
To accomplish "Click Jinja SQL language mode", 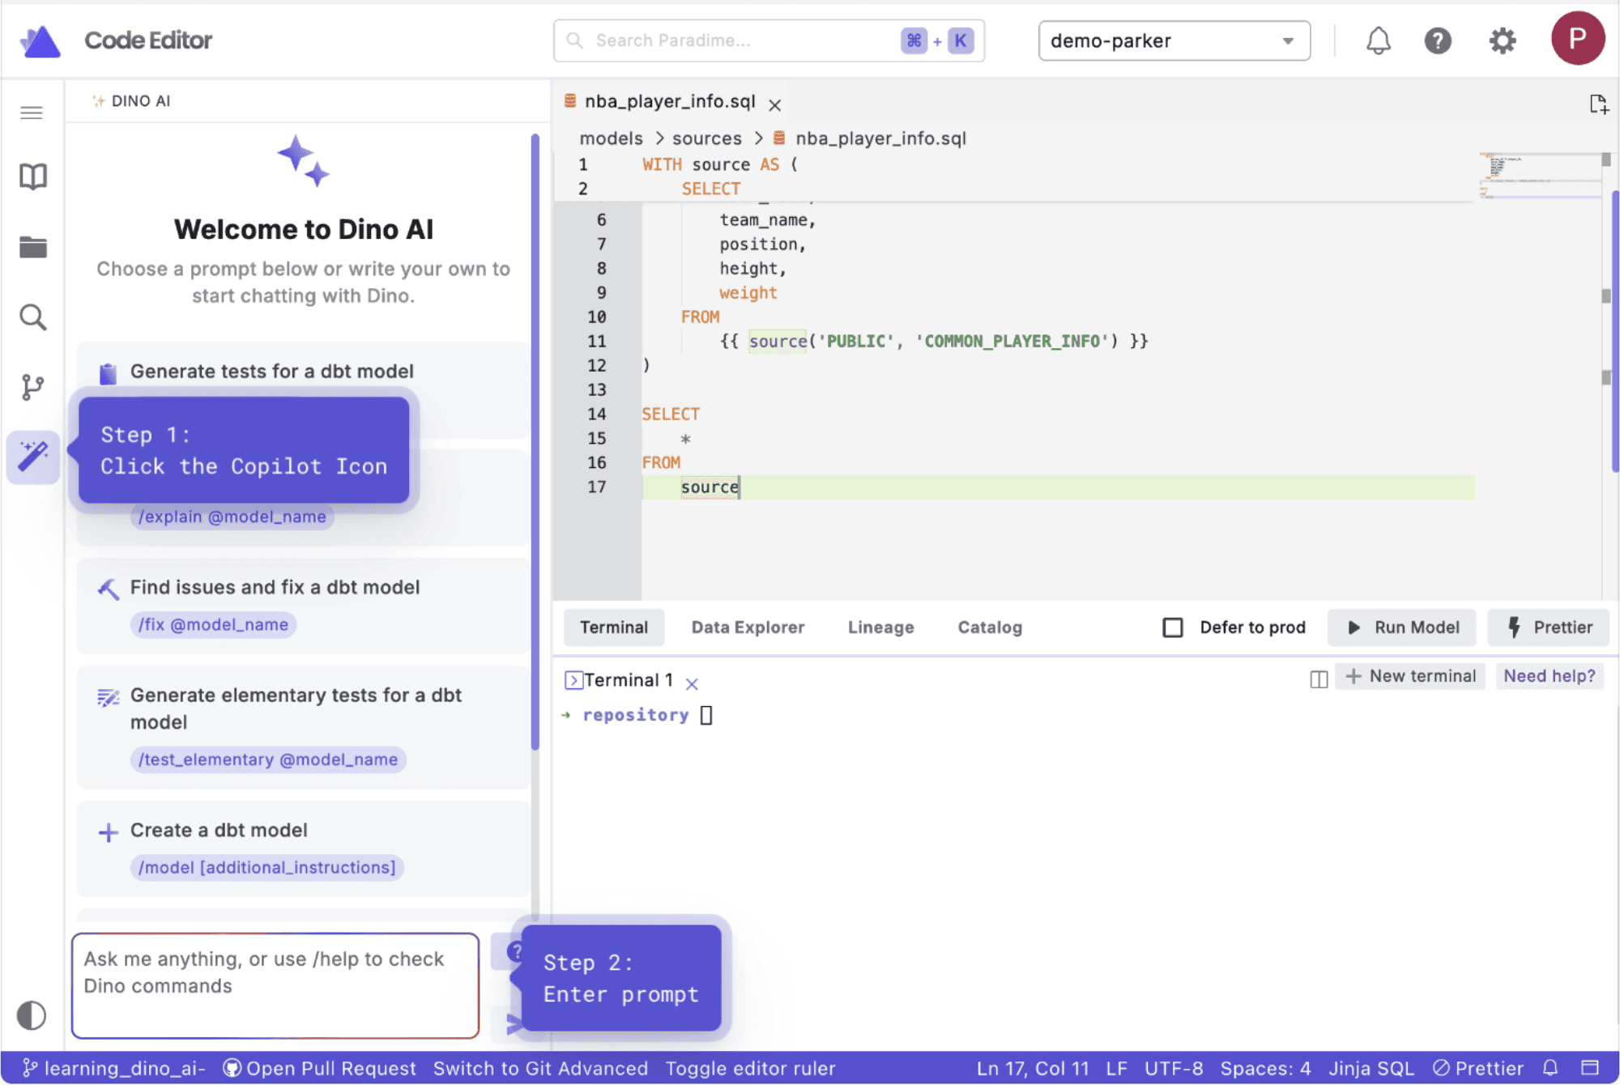I will (x=1371, y=1068).
